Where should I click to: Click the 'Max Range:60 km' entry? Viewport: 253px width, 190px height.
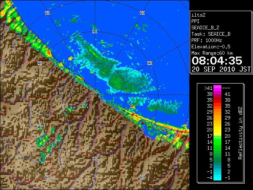click(212, 53)
